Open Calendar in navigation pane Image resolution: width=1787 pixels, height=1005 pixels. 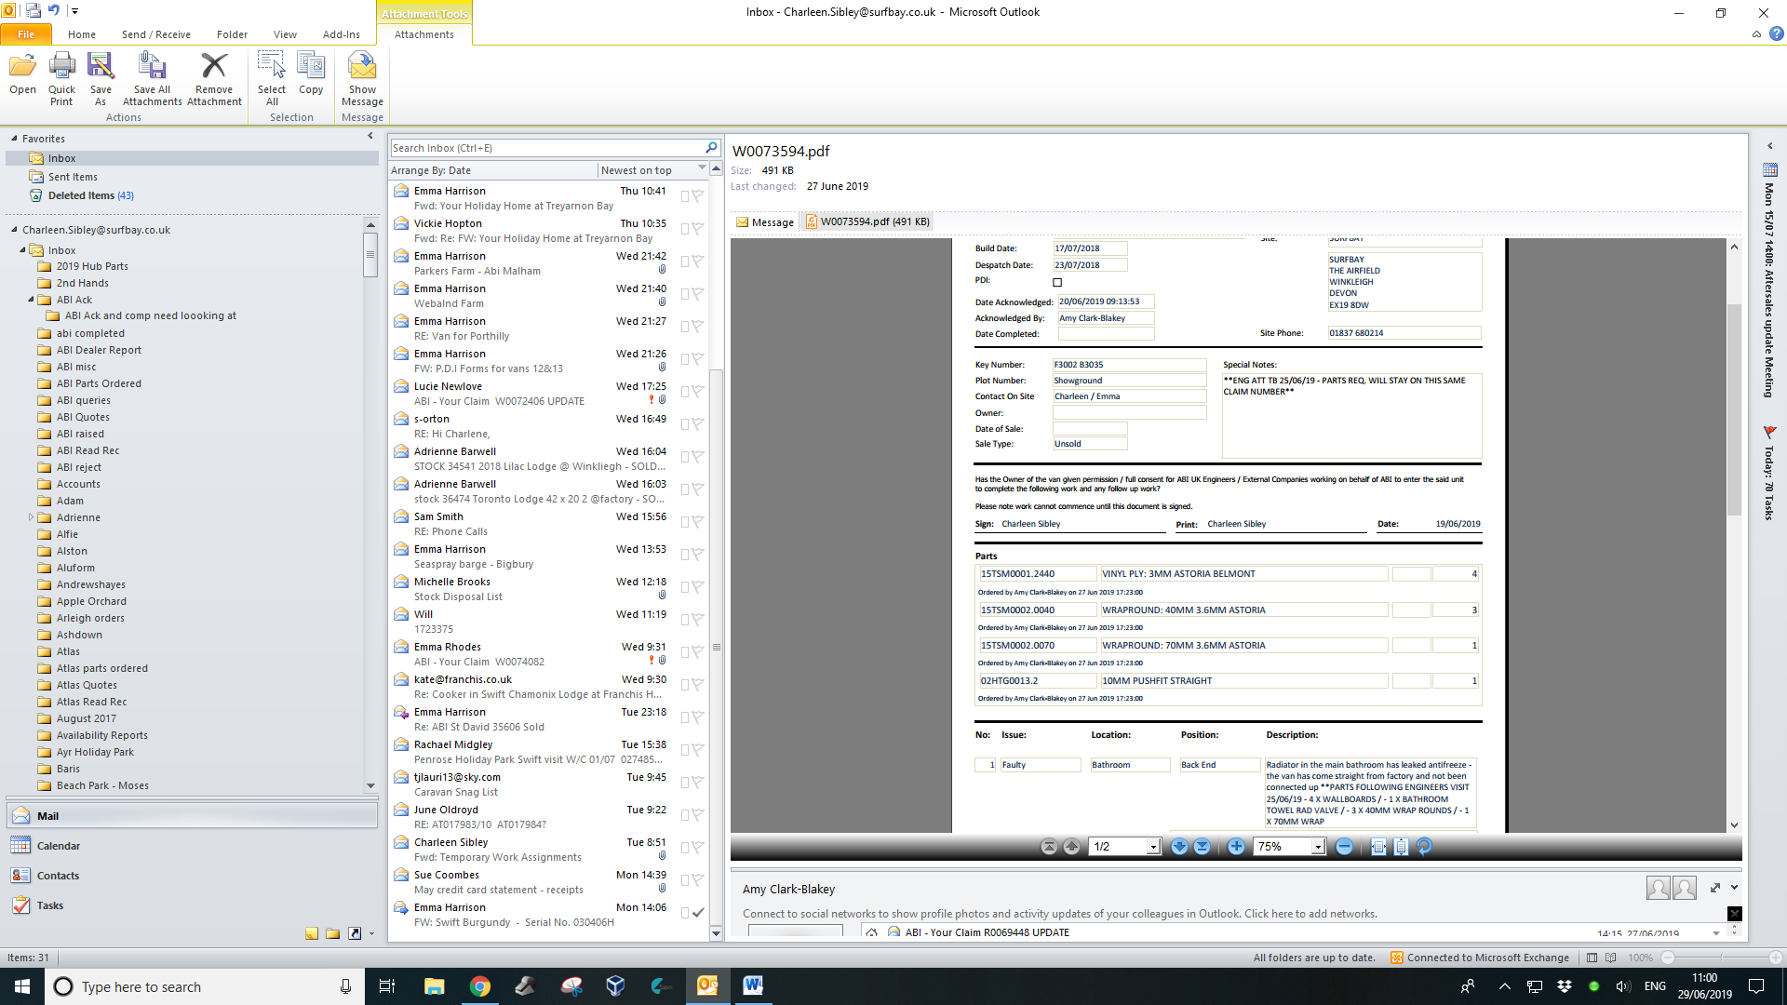pos(58,846)
